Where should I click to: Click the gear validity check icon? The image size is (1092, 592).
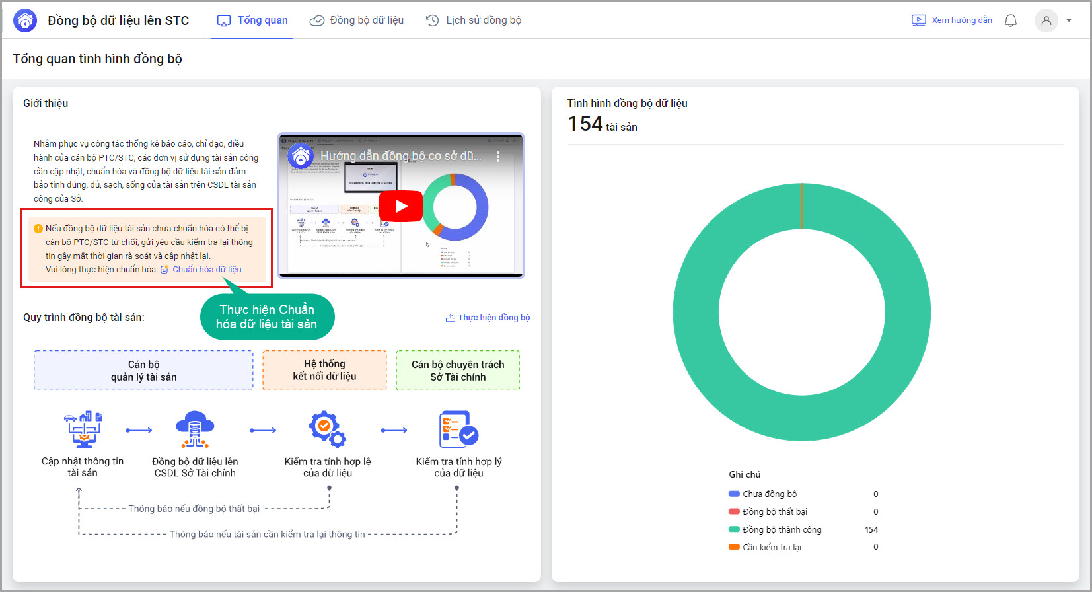[328, 429]
